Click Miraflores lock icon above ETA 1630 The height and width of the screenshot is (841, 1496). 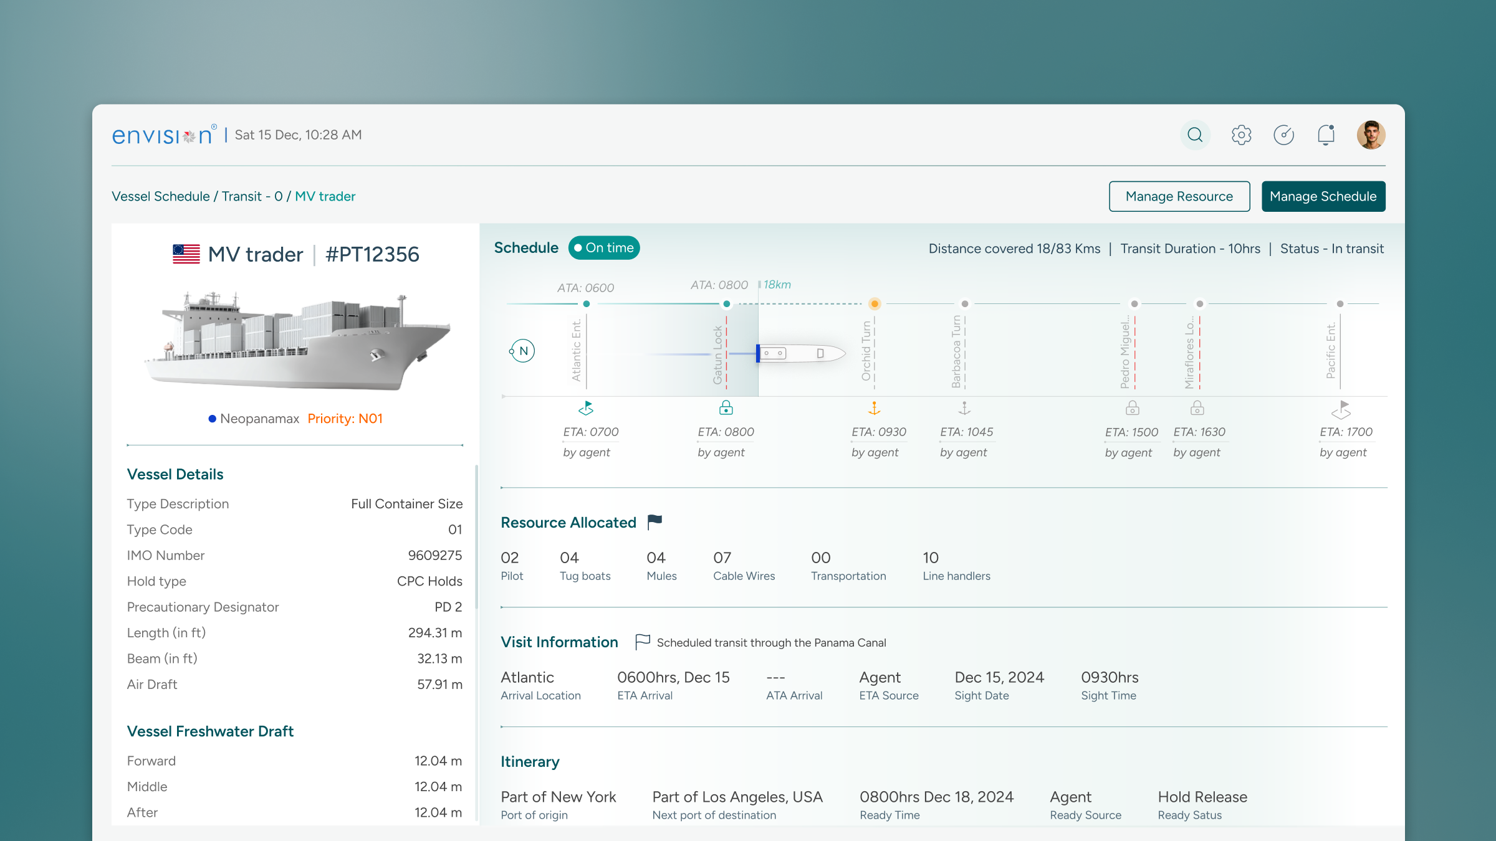pyautogui.click(x=1197, y=408)
